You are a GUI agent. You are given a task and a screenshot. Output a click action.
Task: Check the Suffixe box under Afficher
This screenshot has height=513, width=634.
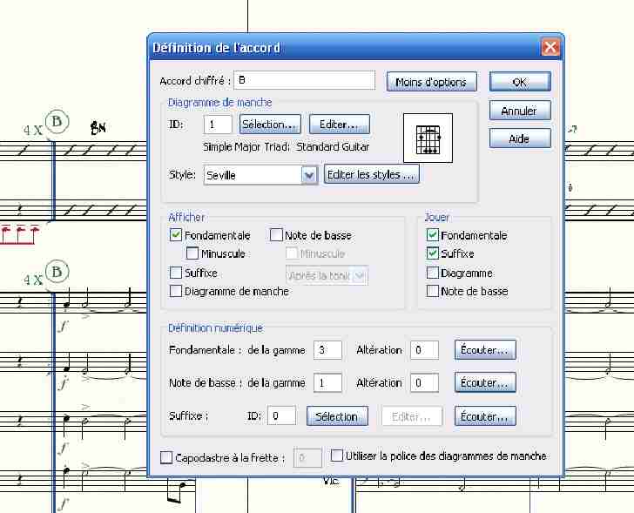[176, 273]
